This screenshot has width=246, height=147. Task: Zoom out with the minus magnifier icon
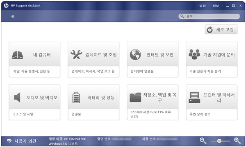(203, 141)
